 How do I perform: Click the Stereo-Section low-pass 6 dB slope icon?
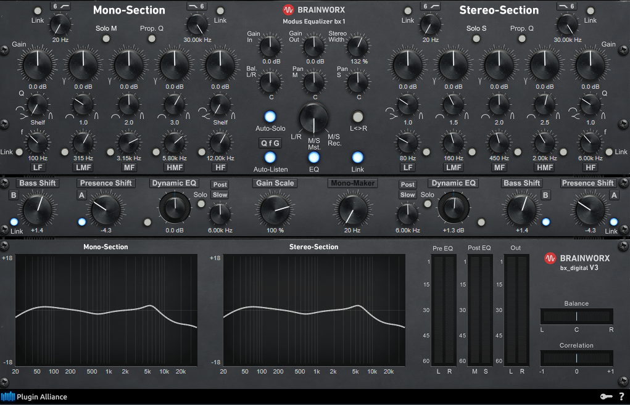point(567,6)
